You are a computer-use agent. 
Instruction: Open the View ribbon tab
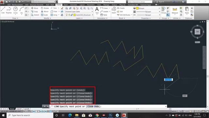click(x=99, y=5)
